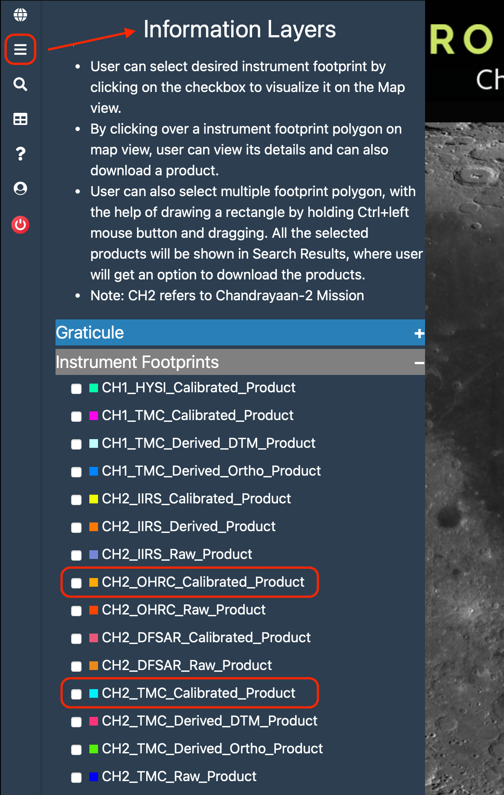Click the CH1_TMC_Derived_DTM_Product label
Screen dimensions: 504x795
pos(208,444)
